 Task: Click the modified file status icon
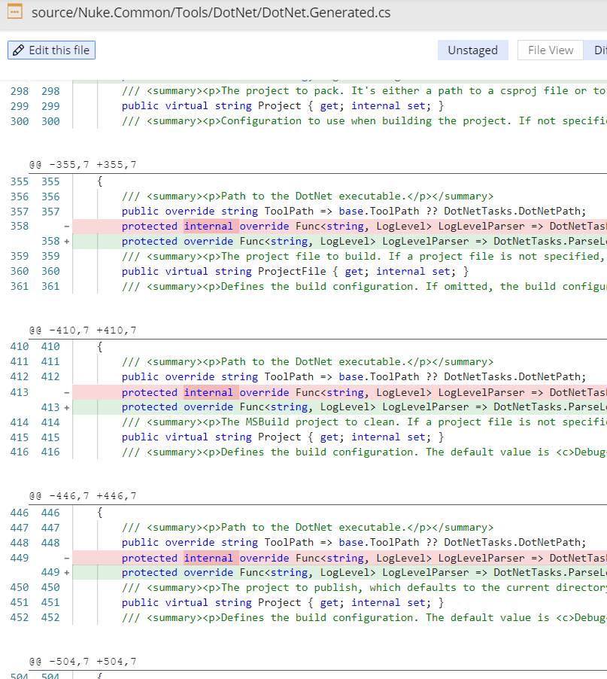tap(15, 12)
